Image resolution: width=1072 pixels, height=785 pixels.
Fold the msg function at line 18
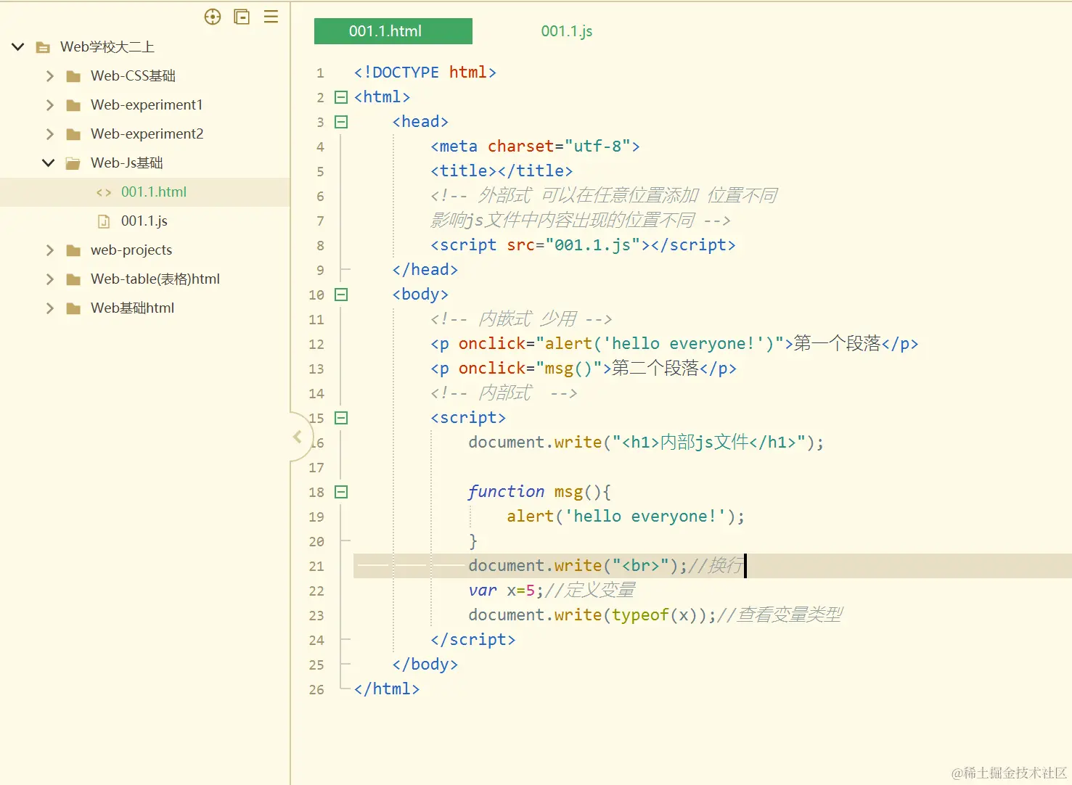pyautogui.click(x=341, y=492)
